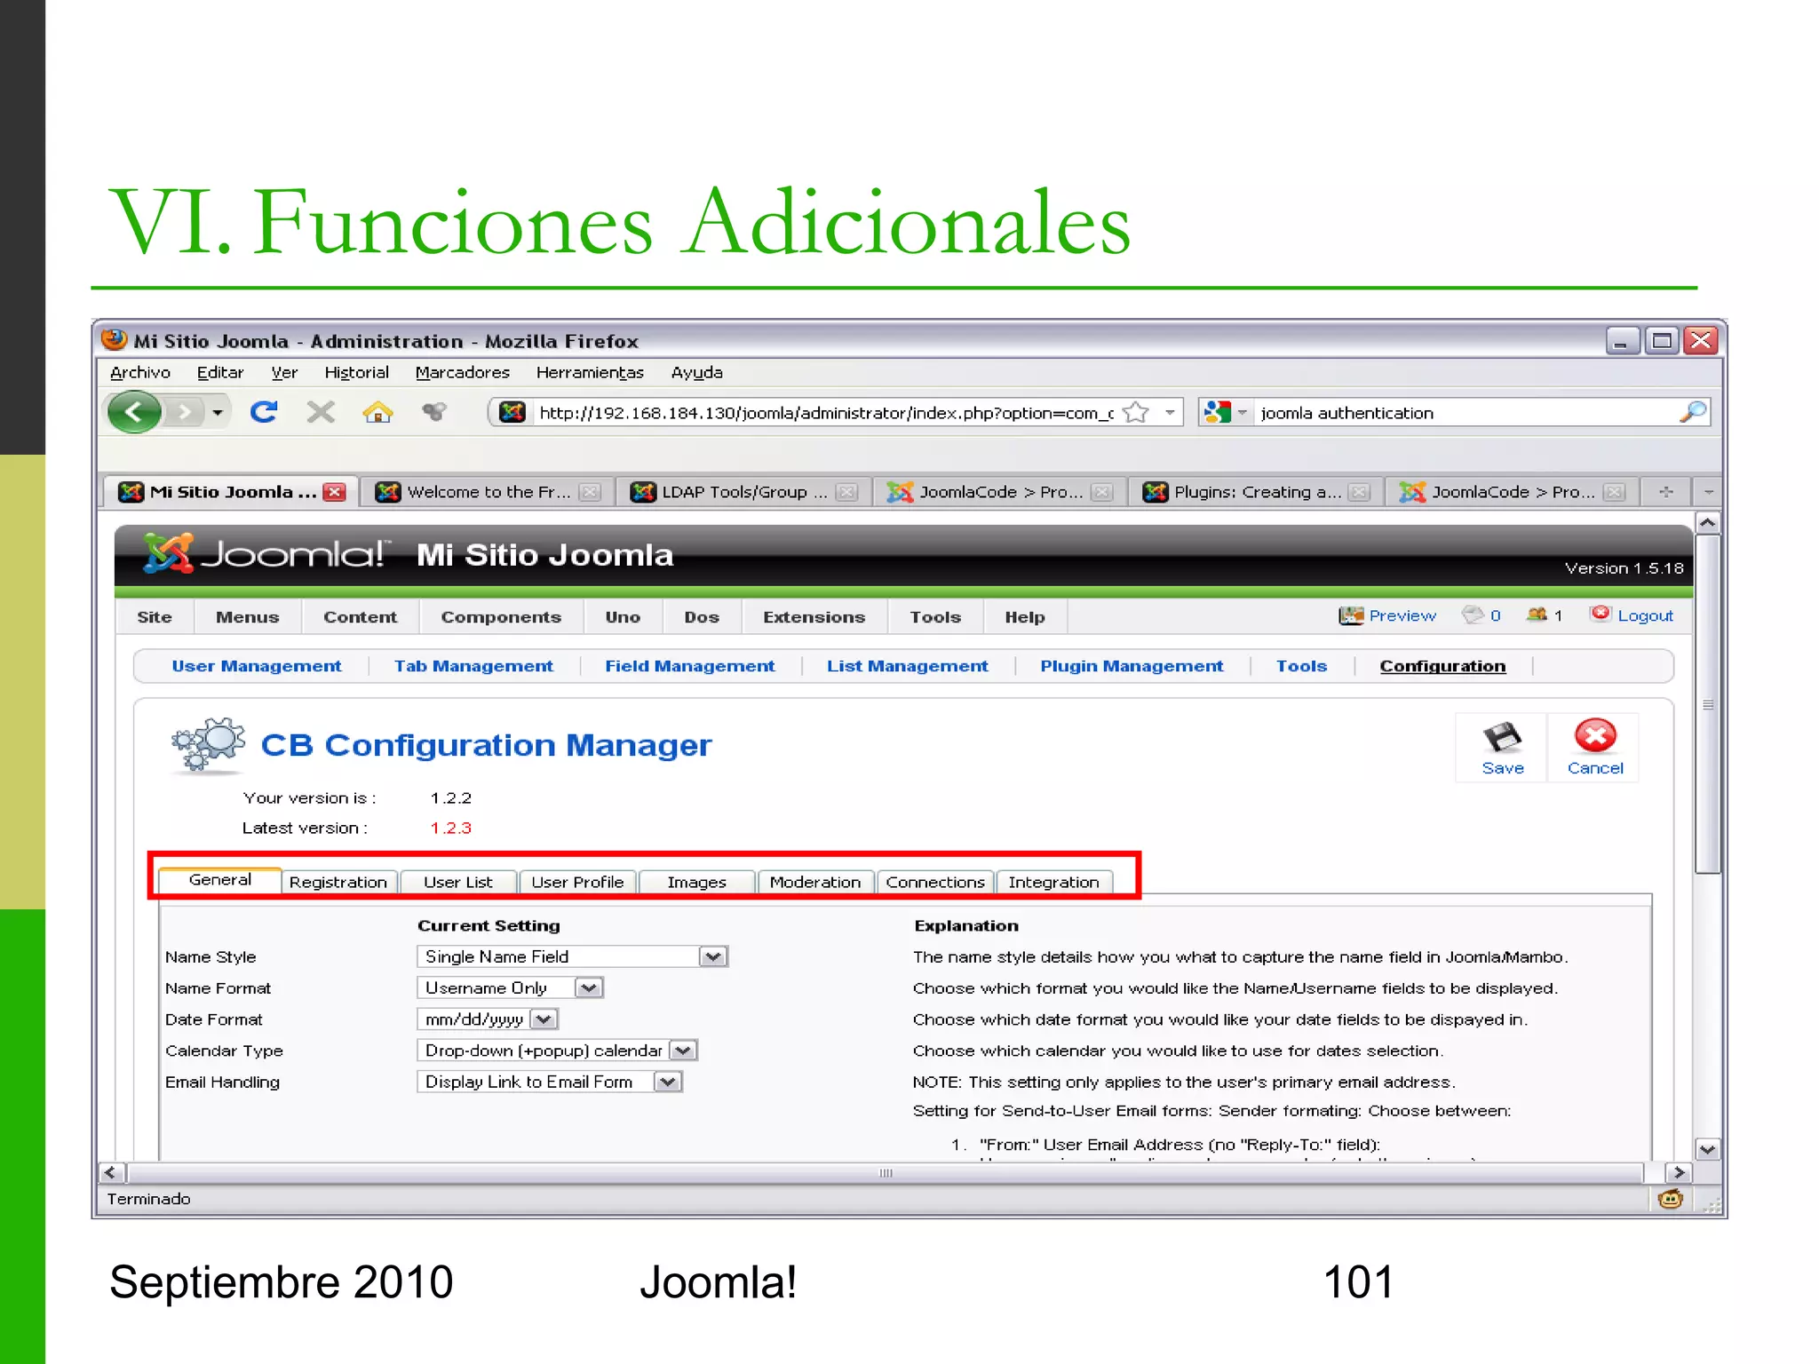The height and width of the screenshot is (1364, 1819).
Task: Open the Herramientas menu
Action: pos(590,373)
